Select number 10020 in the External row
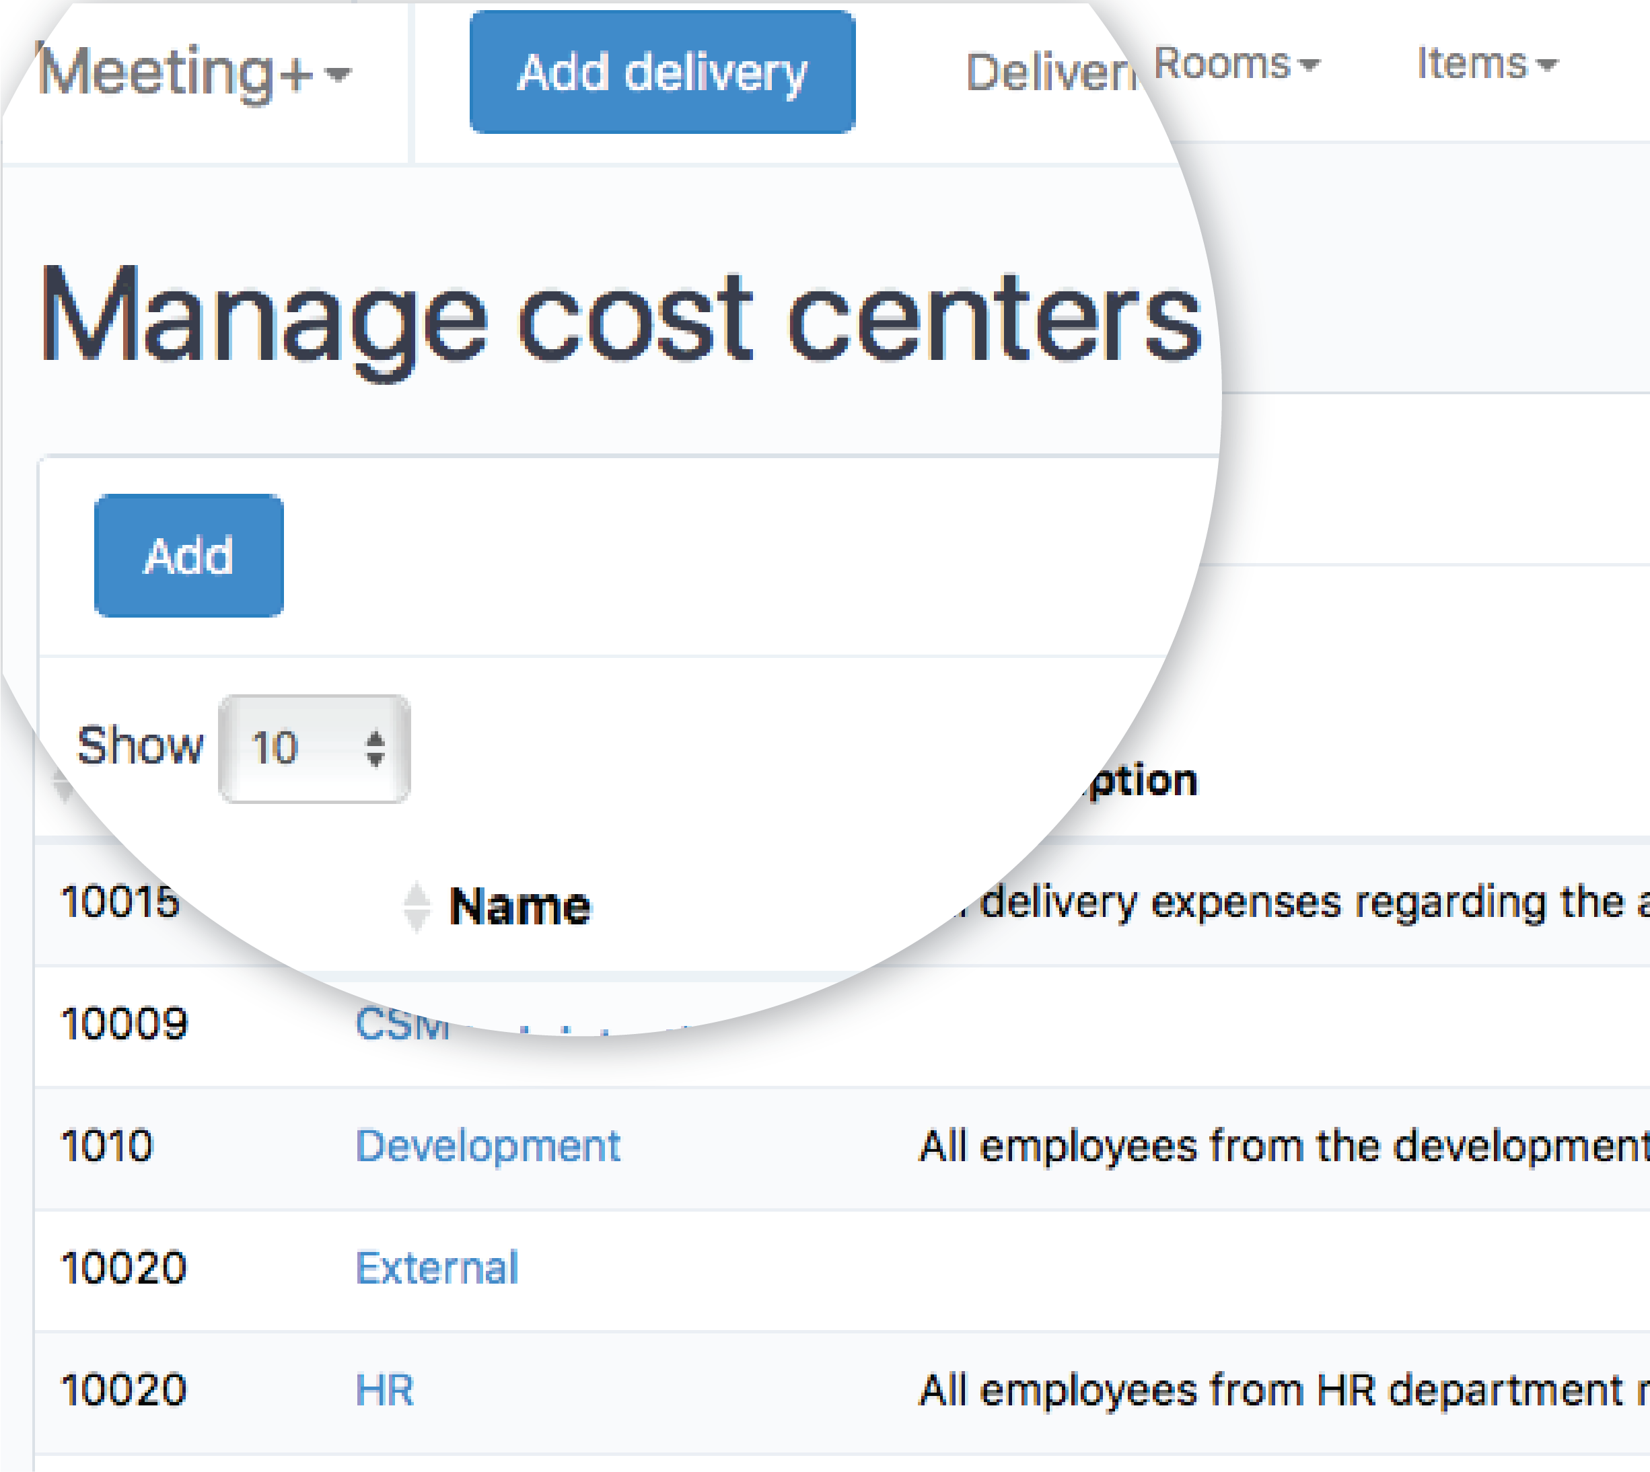 124,1267
